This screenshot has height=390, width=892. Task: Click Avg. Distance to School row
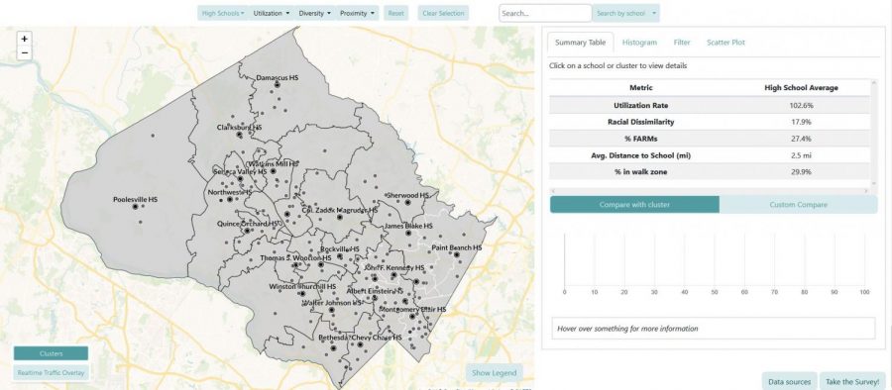(710, 155)
